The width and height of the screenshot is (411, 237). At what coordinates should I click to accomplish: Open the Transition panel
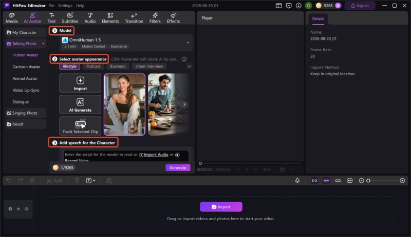pos(134,18)
